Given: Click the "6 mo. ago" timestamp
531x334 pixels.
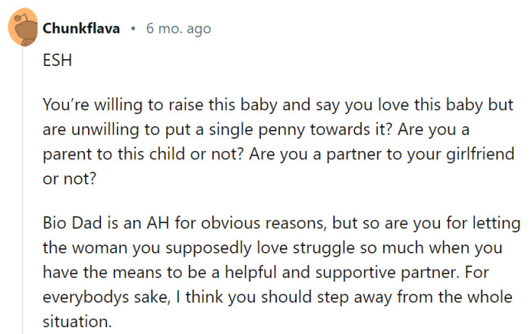Looking at the screenshot, I should point(178,29).
